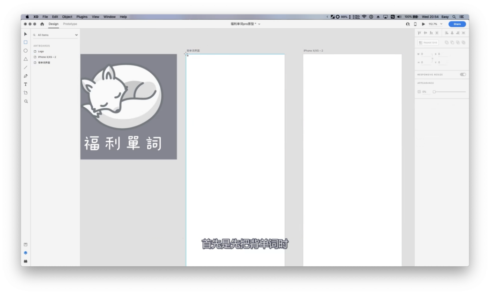Open the Plugins panel icon
The width and height of the screenshot is (490, 294).
[26, 261]
